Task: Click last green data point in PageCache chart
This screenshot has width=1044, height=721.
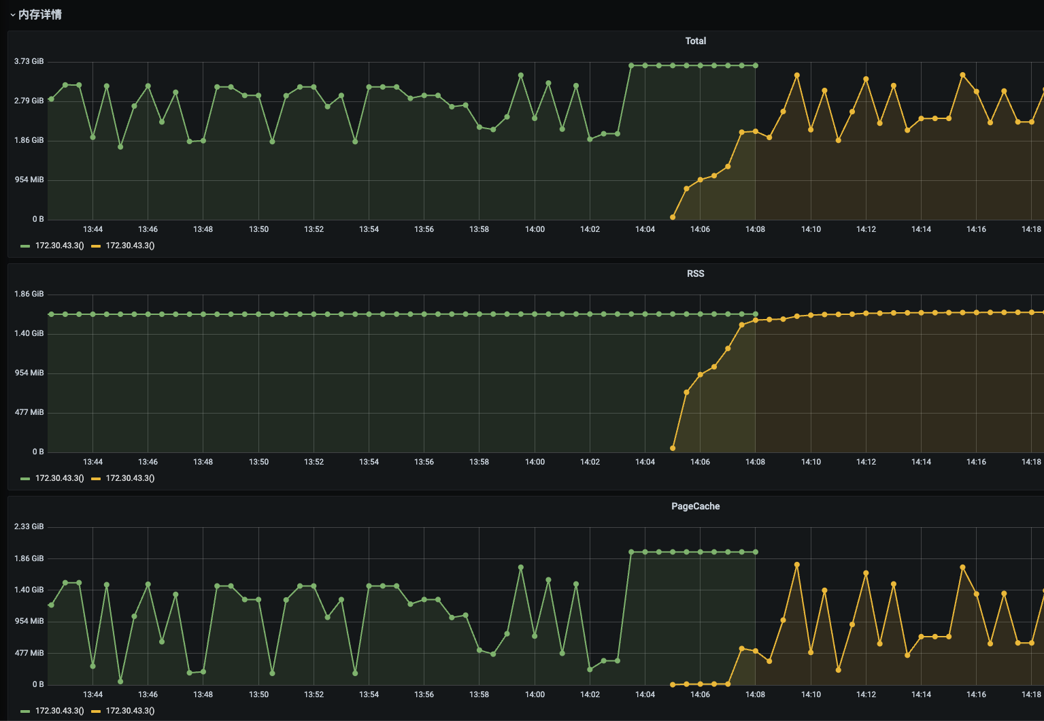Action: click(756, 552)
